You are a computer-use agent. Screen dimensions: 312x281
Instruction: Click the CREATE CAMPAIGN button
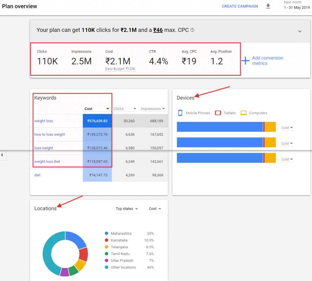(x=240, y=6)
